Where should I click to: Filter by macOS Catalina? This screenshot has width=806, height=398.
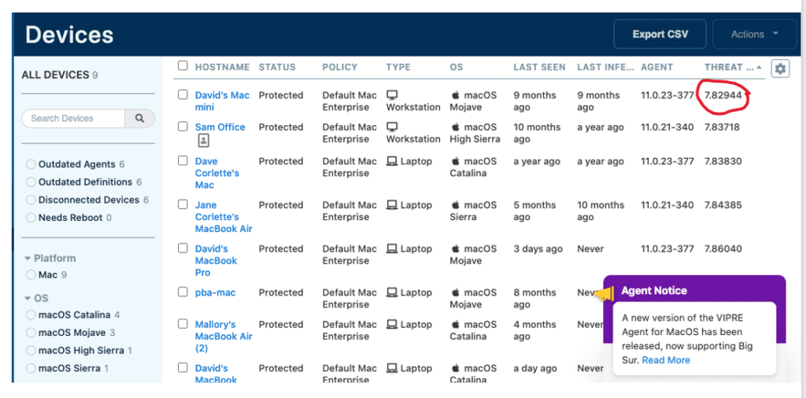(31, 315)
